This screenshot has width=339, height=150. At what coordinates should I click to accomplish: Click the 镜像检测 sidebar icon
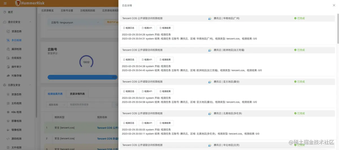(x=8, y=130)
